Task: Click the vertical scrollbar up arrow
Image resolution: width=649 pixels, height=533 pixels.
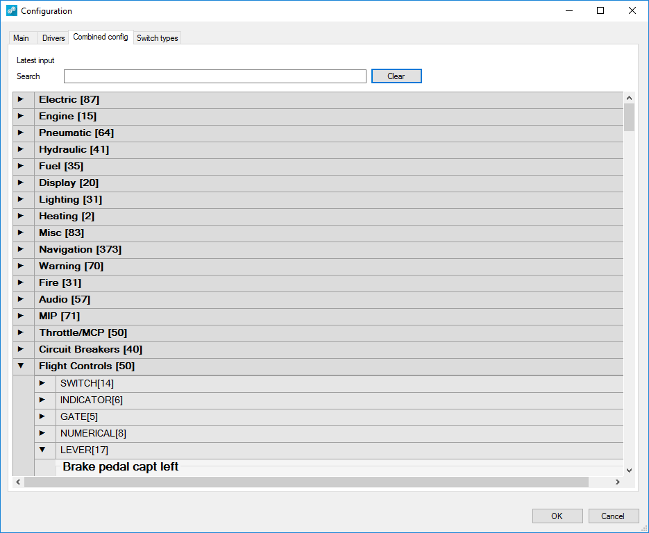Action: pos(629,98)
